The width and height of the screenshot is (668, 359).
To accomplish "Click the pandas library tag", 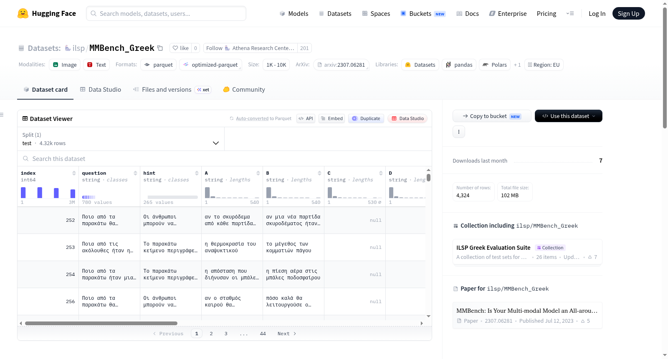I will point(459,65).
